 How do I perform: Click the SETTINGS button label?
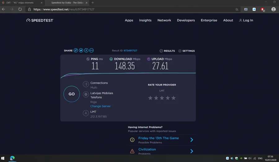[x=188, y=51]
